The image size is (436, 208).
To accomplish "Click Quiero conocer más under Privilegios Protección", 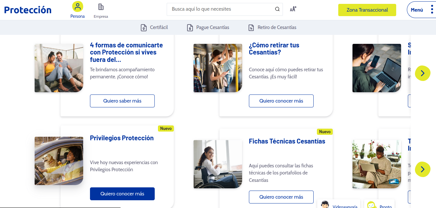I will pos(122,194).
